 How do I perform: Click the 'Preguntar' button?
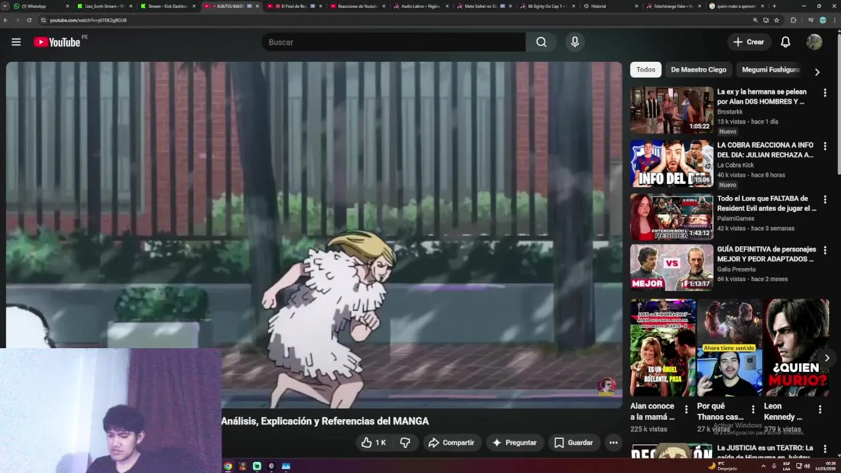coord(514,443)
